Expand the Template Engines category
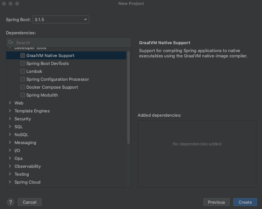 10,111
